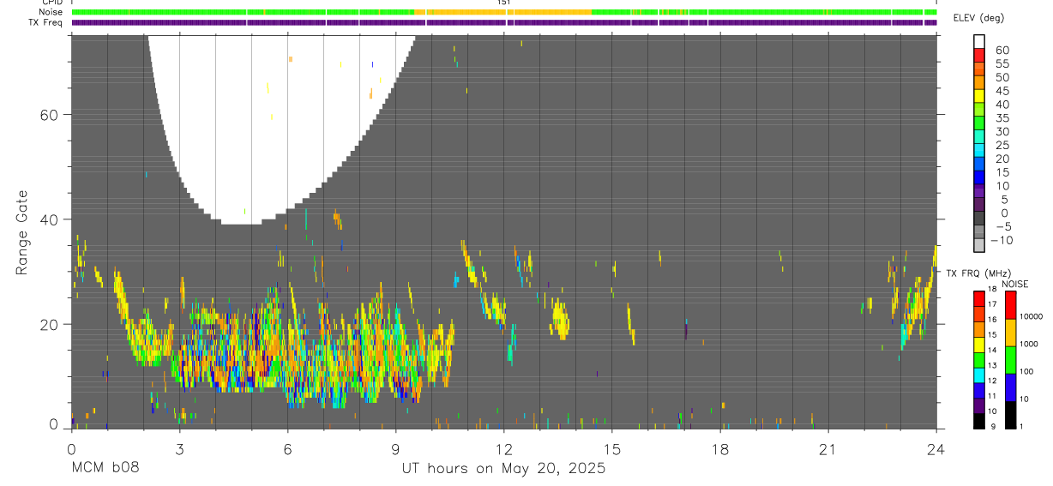Click the red band of ELEV colorbar
This screenshot has width=1053, height=486.
coord(979,55)
